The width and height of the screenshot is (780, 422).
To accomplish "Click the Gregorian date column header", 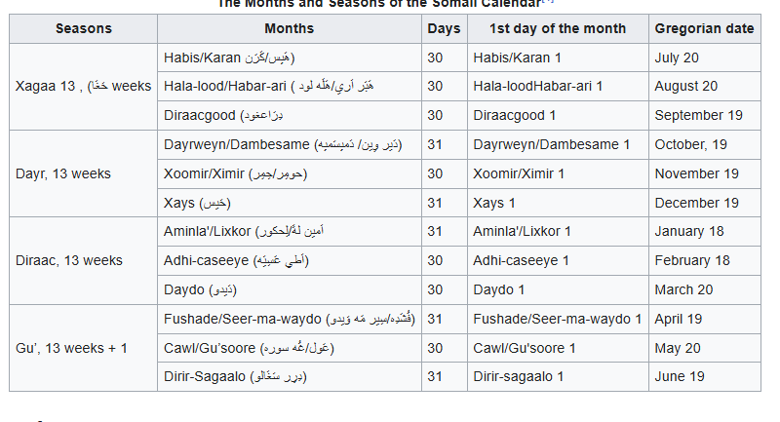I will pyautogui.click(x=704, y=29).
